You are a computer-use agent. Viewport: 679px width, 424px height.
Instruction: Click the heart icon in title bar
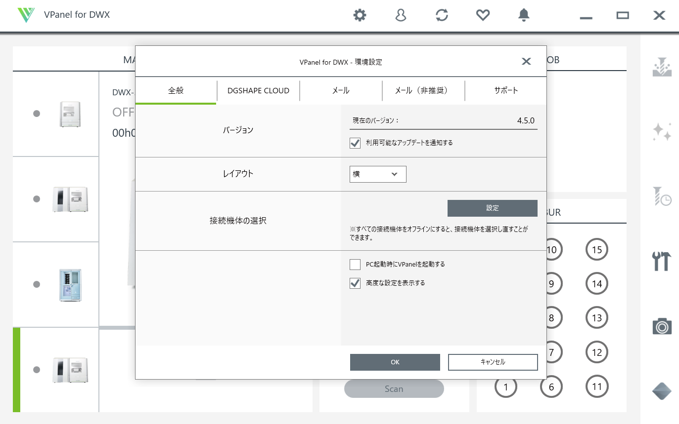click(x=483, y=15)
